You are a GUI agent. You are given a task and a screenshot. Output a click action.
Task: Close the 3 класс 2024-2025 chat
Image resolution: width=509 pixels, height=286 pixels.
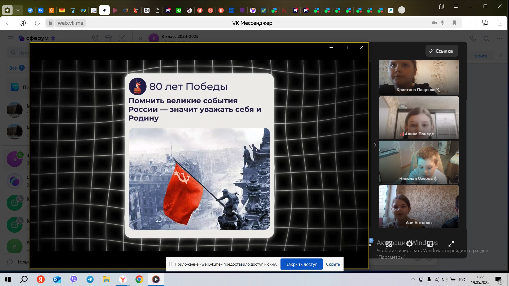click(141, 39)
